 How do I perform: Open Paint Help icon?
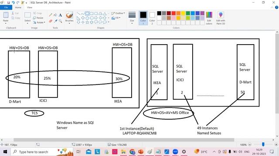(x=276, y=7)
